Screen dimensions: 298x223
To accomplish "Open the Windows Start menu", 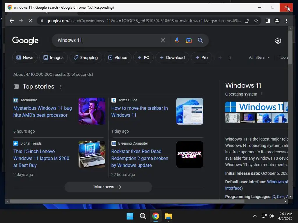I will tap(130, 216).
